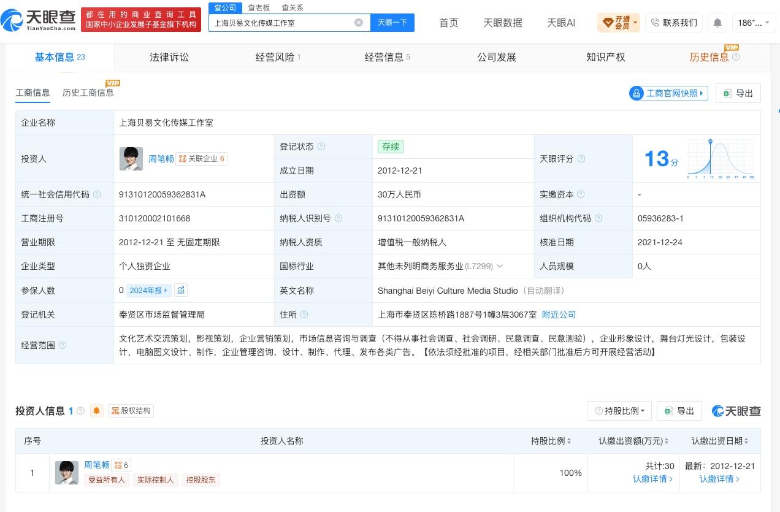Open 天眼数据 navigation item
The height and width of the screenshot is (512, 780).
click(x=503, y=23)
